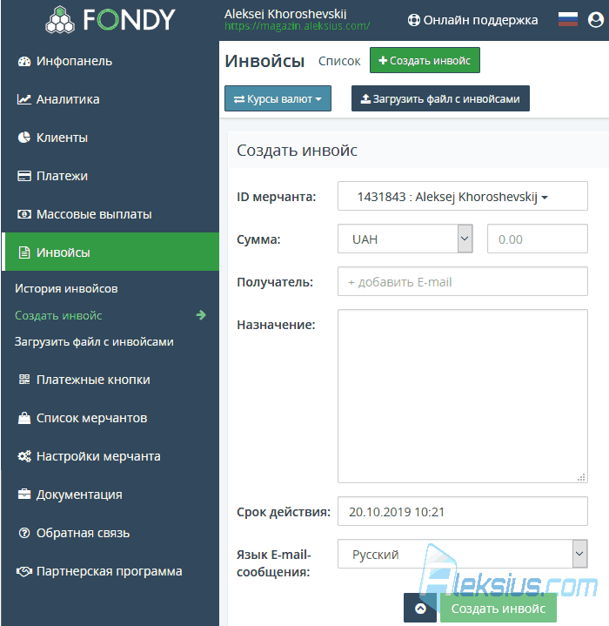Submit with bottom Создать инвойс button
This screenshot has width=609, height=626.
499,608
